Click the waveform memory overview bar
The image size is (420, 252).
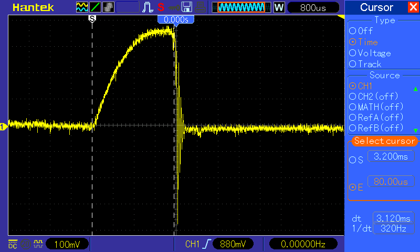(241, 7)
